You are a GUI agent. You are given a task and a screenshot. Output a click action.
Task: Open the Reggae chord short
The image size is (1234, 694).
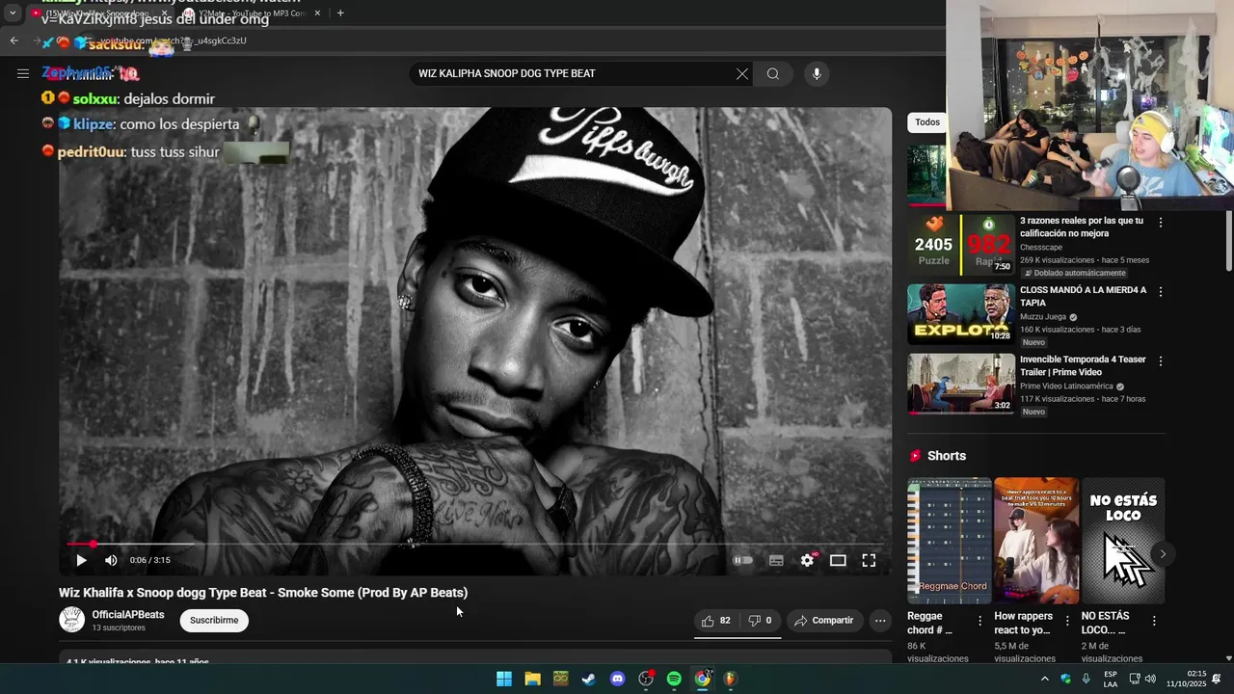click(x=950, y=541)
